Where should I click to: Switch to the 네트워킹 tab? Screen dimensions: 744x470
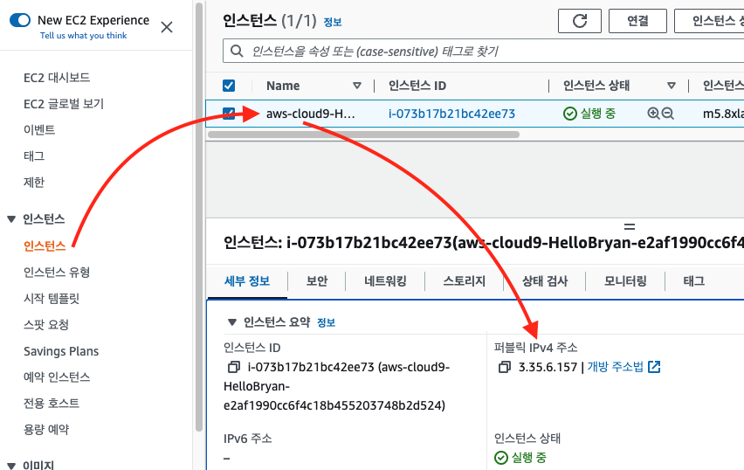(385, 281)
